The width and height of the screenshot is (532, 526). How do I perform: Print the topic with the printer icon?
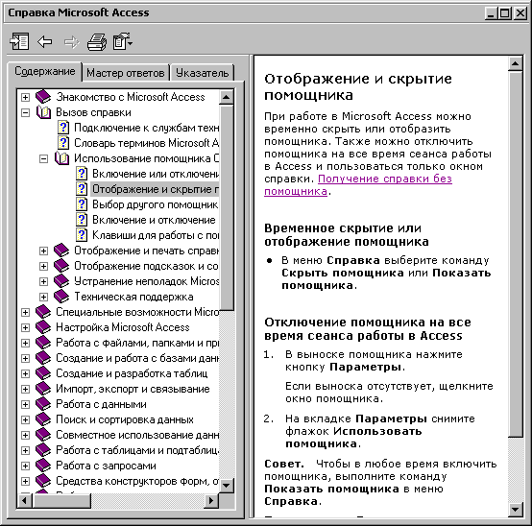tap(97, 42)
